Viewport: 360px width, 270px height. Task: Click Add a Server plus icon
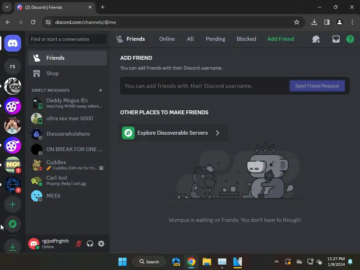pyautogui.click(x=13, y=204)
